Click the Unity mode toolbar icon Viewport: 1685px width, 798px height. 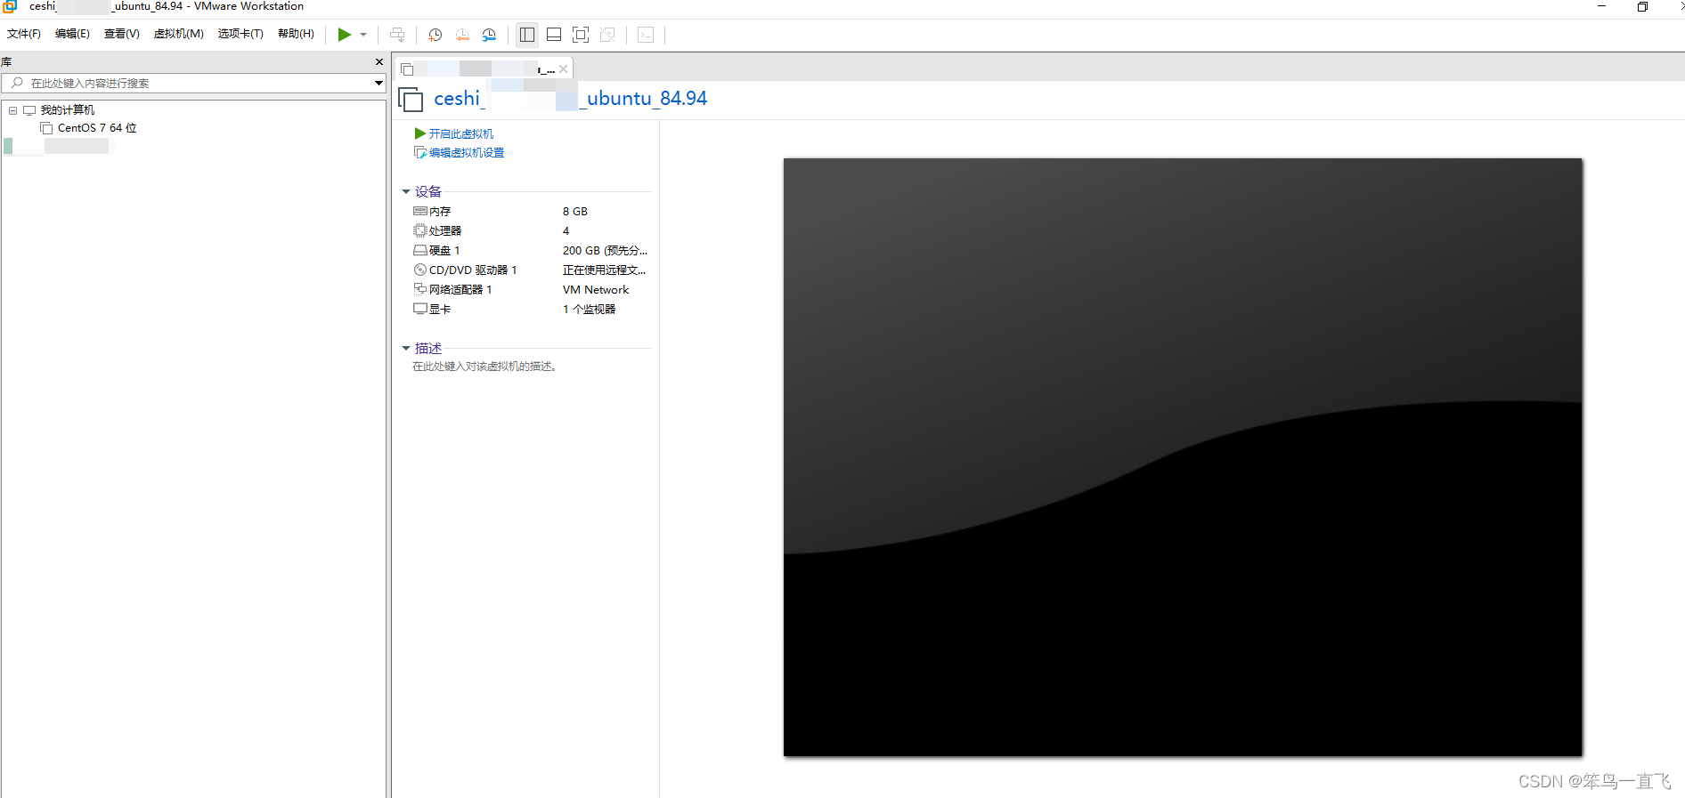tap(607, 35)
